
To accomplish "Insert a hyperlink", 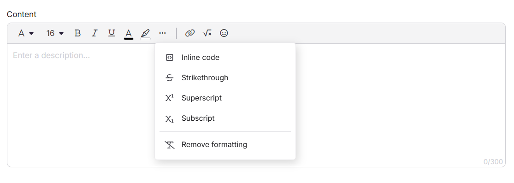I will click(190, 33).
